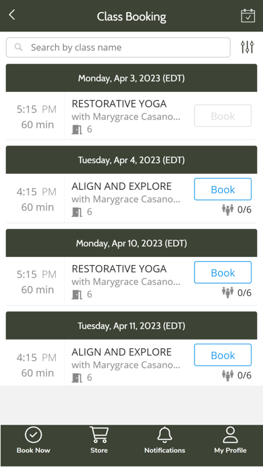This screenshot has height=467, width=263.
Task: Open Book Now checkmark tab
Action: click(34, 440)
